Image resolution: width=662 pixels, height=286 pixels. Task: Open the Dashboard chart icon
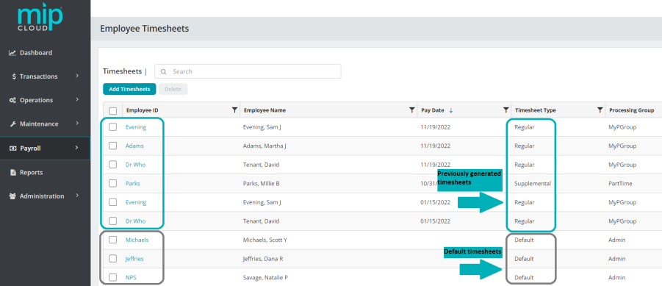(x=12, y=53)
